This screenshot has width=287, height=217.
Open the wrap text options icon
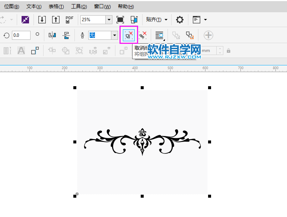pos(160,35)
